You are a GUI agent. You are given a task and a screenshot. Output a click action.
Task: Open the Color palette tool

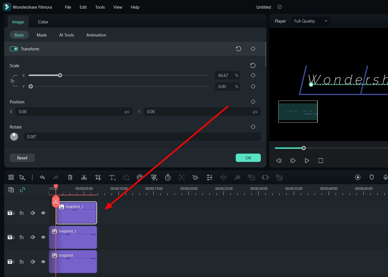tap(140, 177)
